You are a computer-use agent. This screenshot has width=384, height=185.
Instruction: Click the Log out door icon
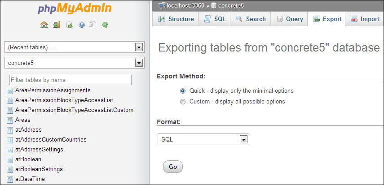[x=57, y=25]
